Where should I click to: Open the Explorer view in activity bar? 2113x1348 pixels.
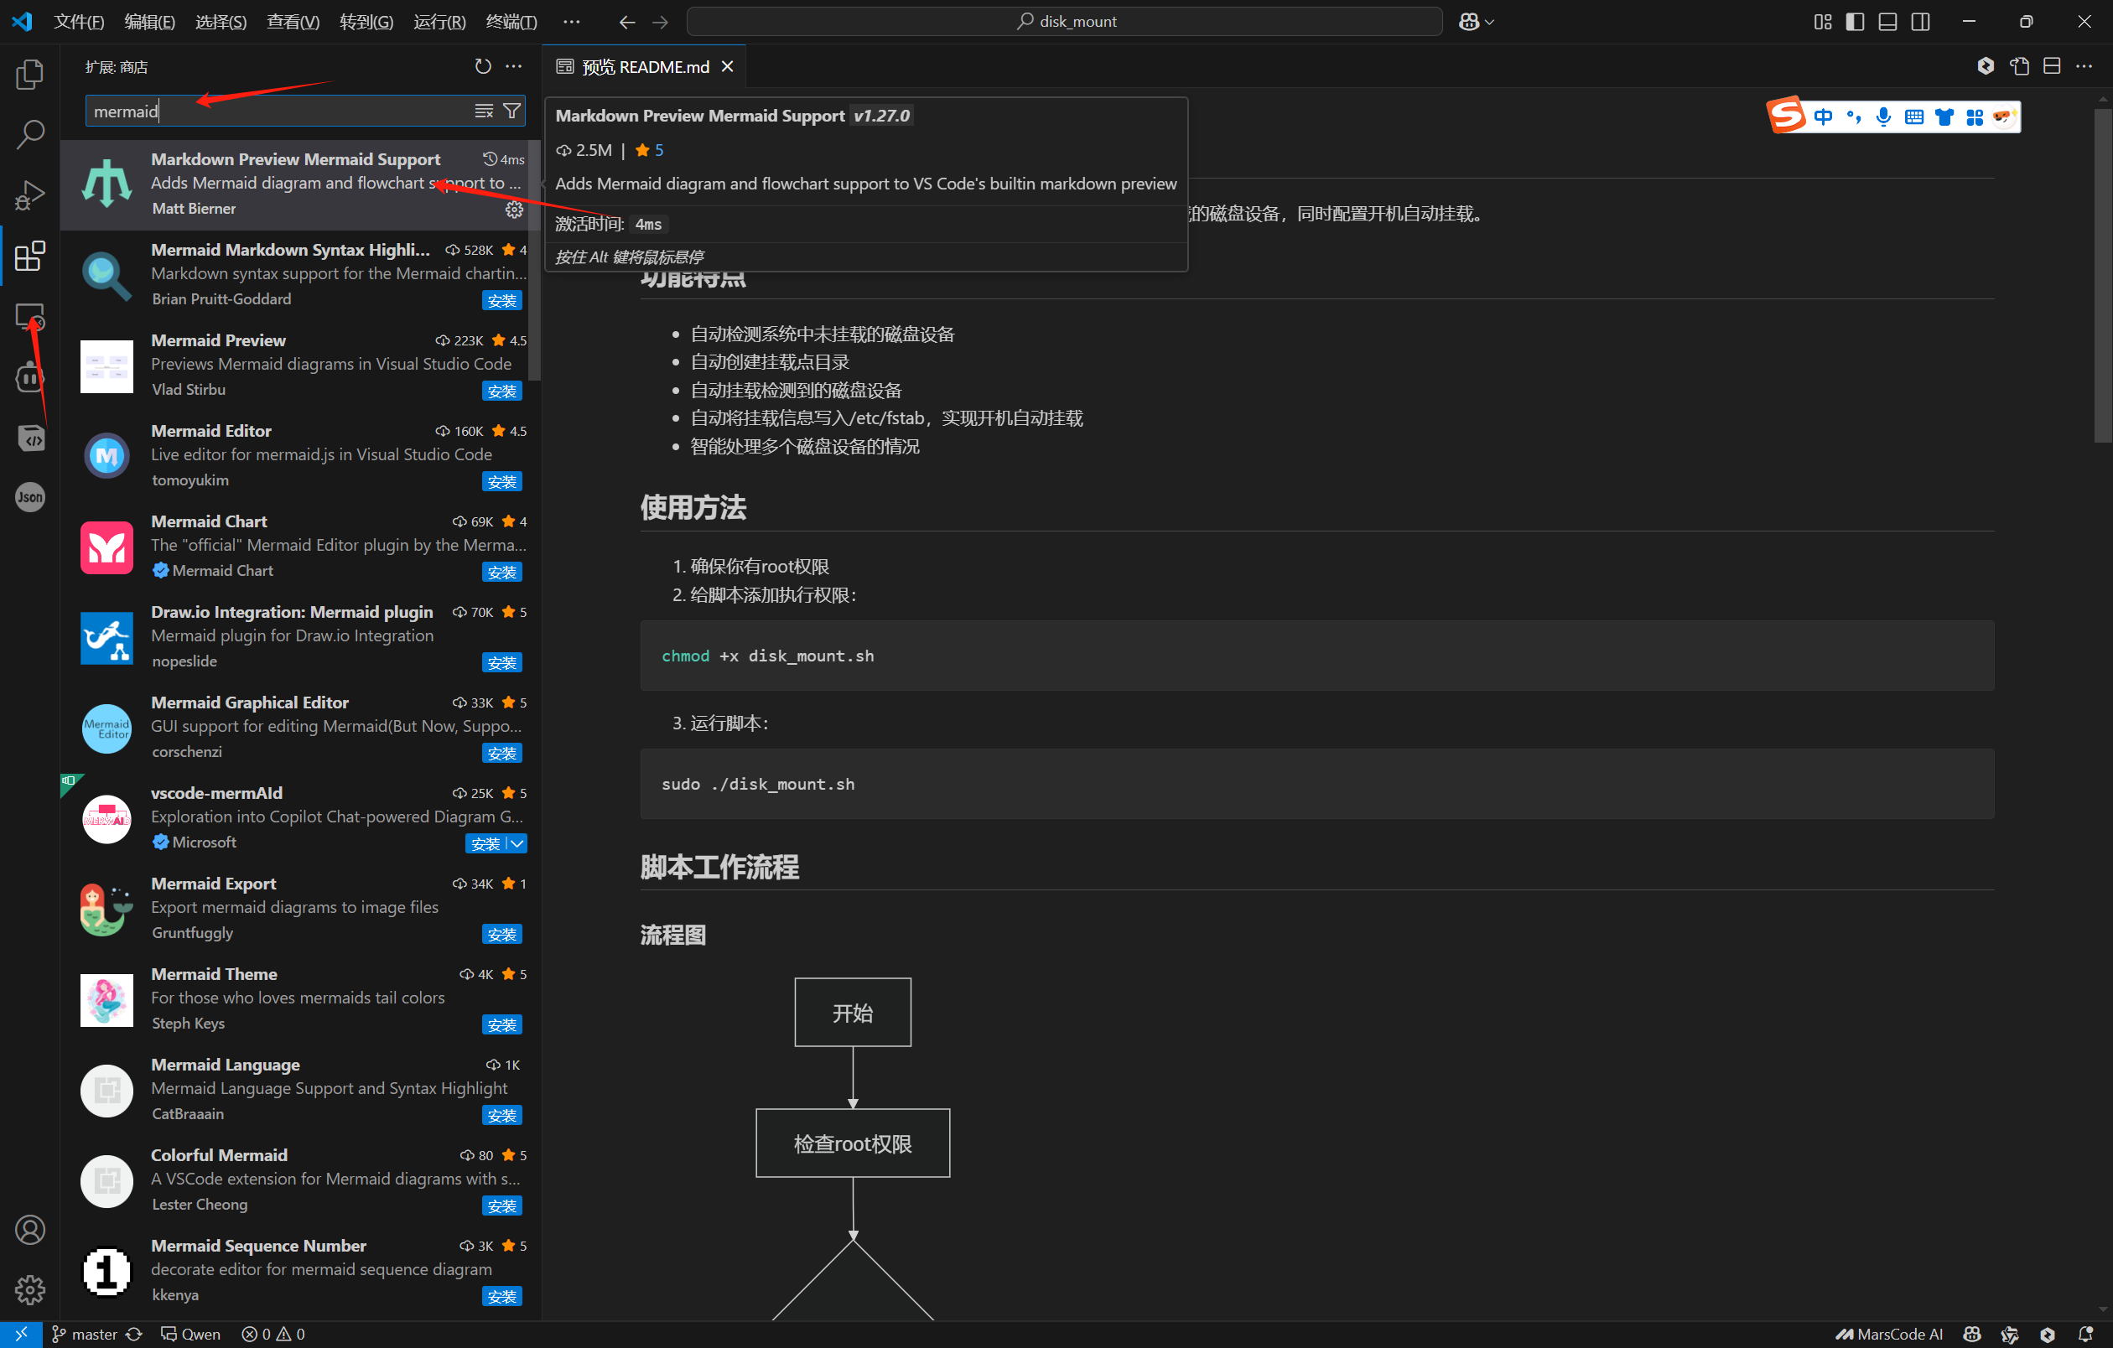tap(30, 75)
